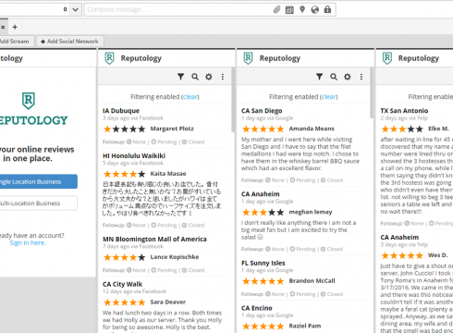453x333 pixels.
Task: Click the IA Dubuque stream scrollbar
Action: tap(233, 100)
